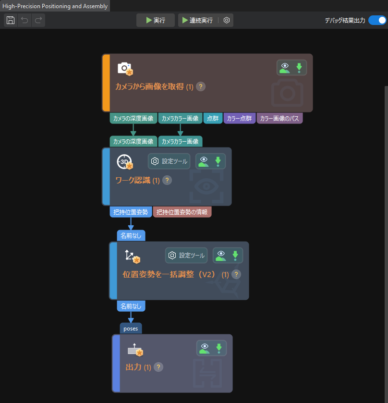Open 設定ツール for ワーク認識 step

coord(169,161)
